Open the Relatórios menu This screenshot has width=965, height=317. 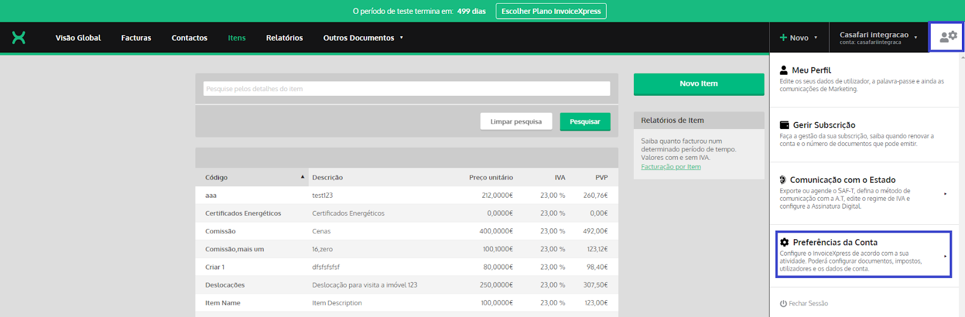tap(284, 37)
